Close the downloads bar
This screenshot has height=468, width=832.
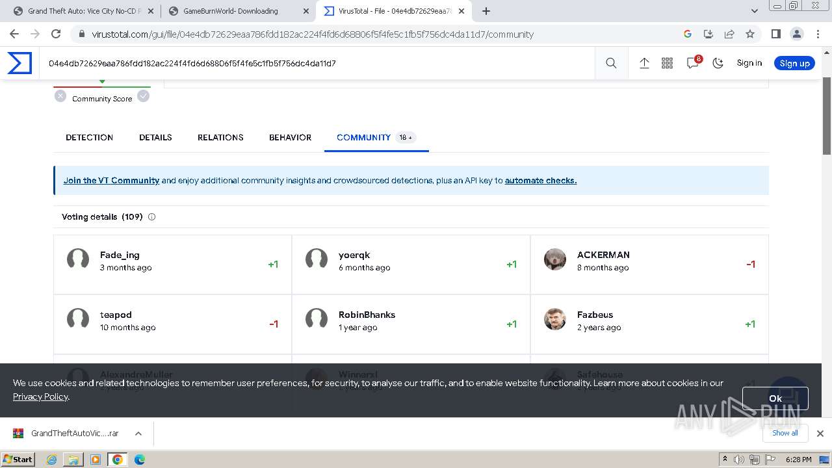click(820, 434)
